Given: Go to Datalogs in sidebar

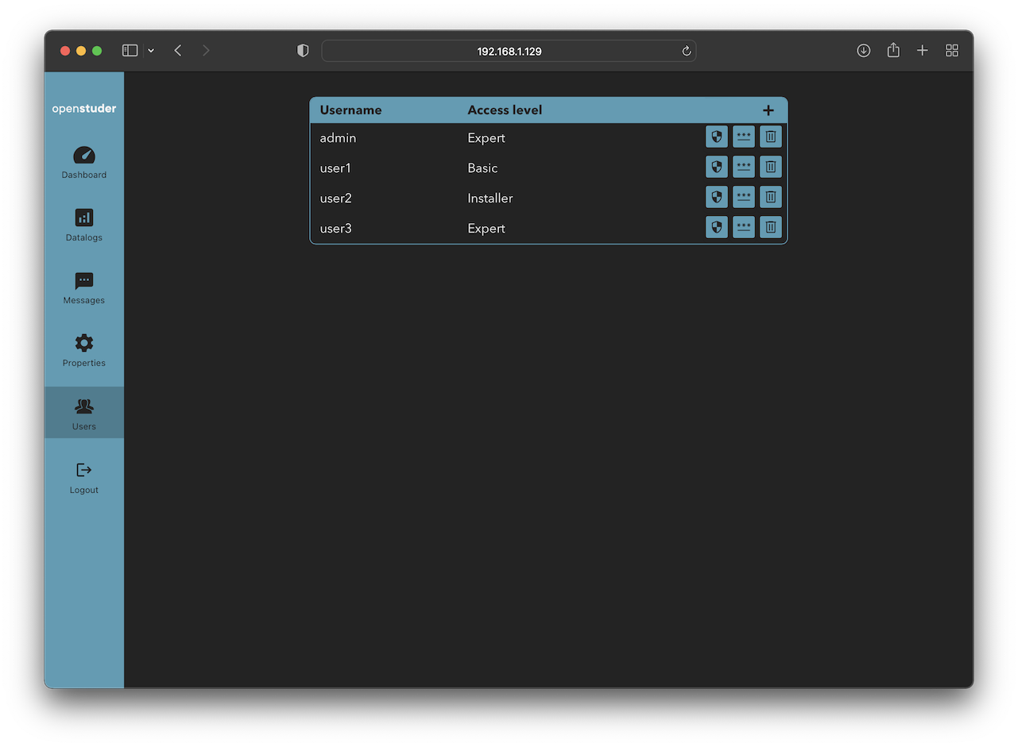Looking at the screenshot, I should pyautogui.click(x=84, y=225).
